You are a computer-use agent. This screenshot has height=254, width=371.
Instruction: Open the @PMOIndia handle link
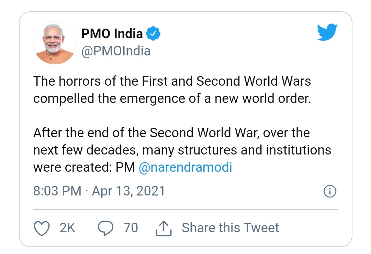[x=116, y=51]
